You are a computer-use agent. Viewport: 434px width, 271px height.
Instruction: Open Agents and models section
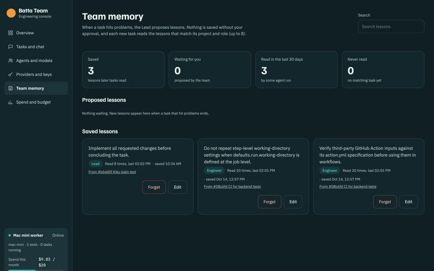click(x=36, y=60)
